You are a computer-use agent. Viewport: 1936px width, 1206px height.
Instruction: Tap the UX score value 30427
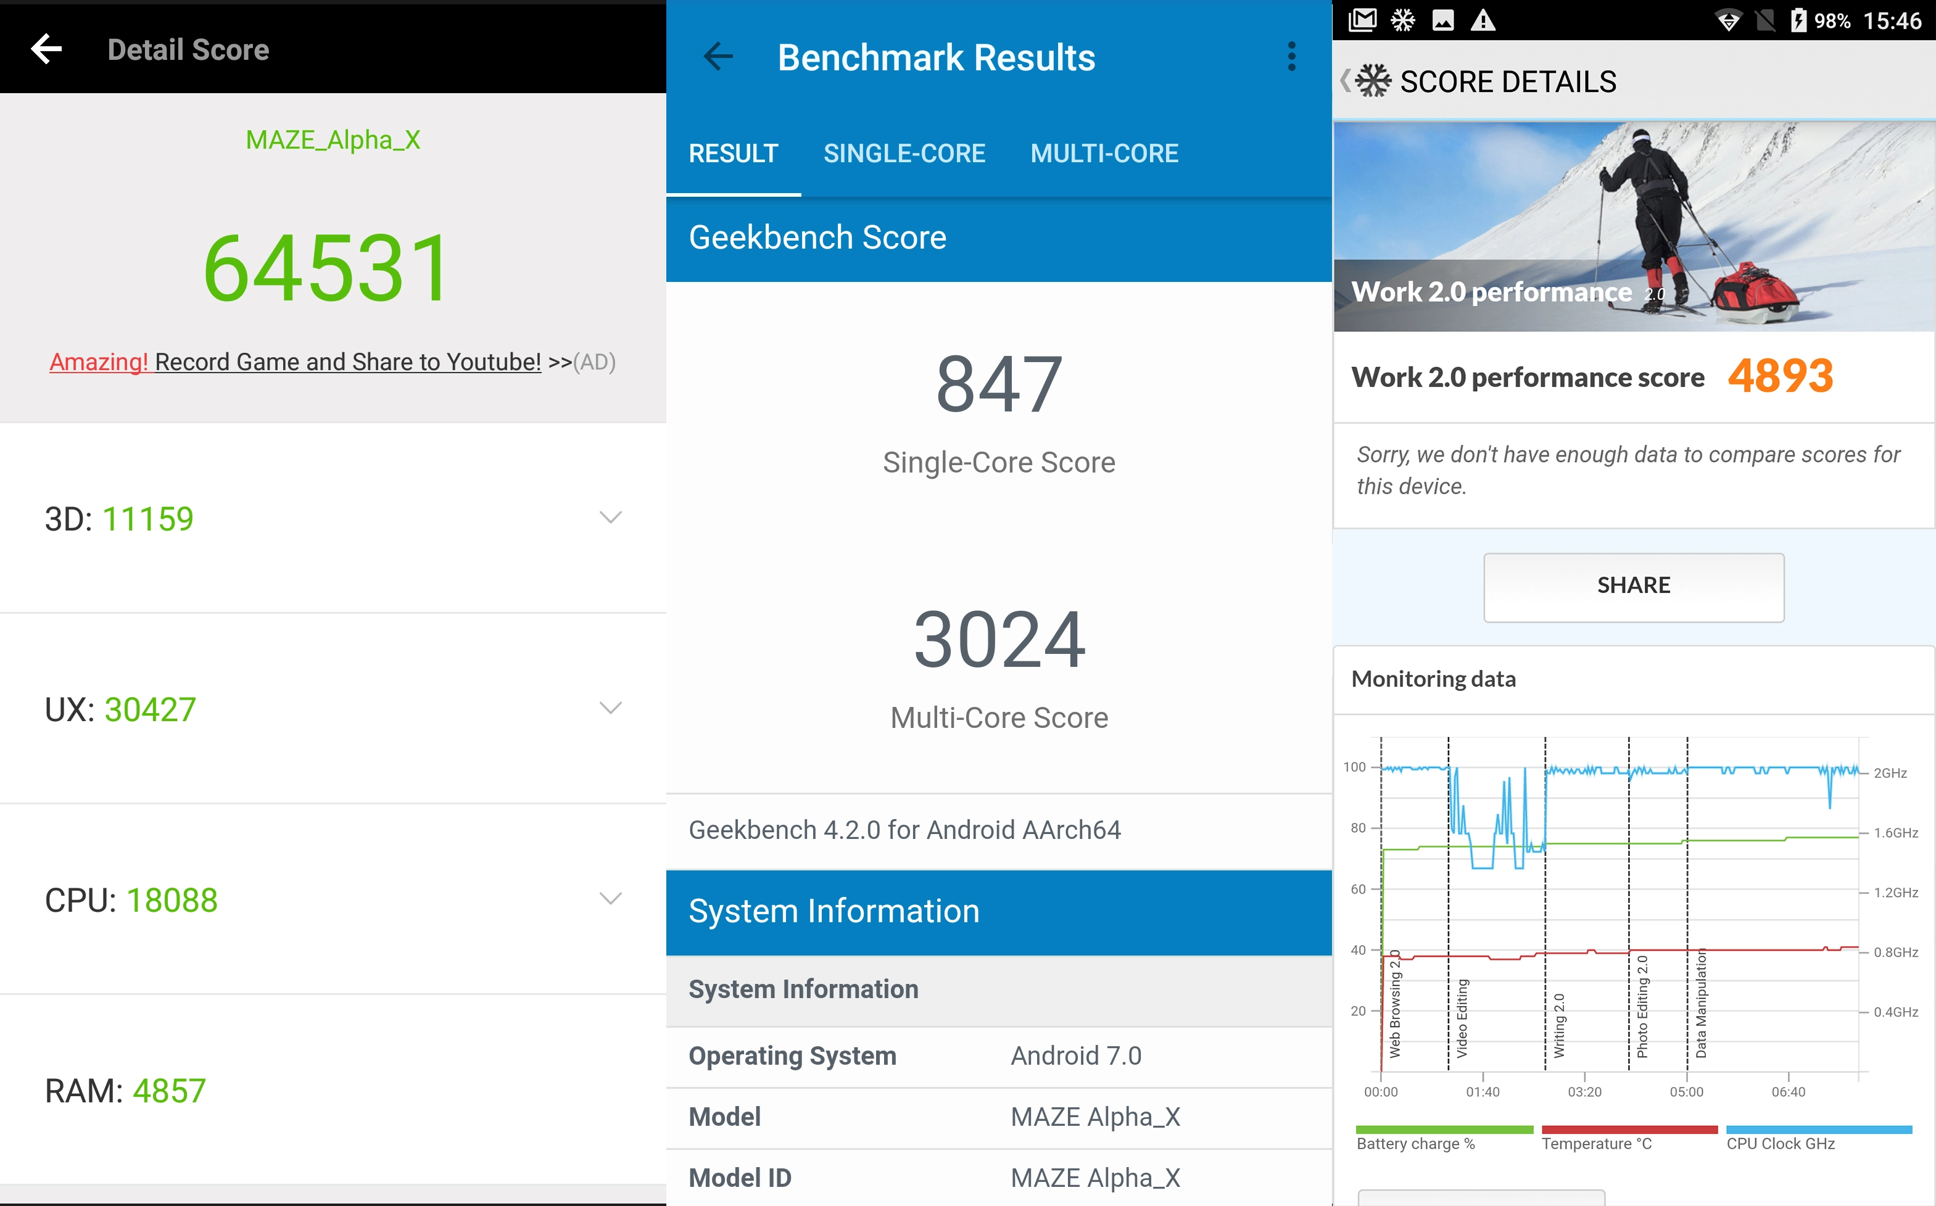tap(150, 709)
